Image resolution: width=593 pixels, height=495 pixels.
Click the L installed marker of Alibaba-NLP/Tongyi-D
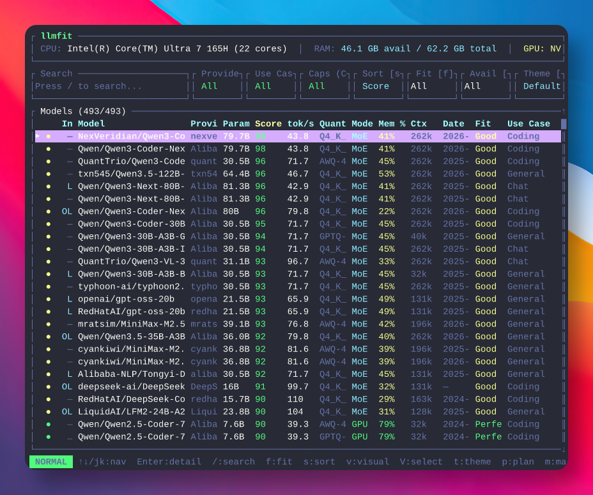pyautogui.click(x=70, y=374)
